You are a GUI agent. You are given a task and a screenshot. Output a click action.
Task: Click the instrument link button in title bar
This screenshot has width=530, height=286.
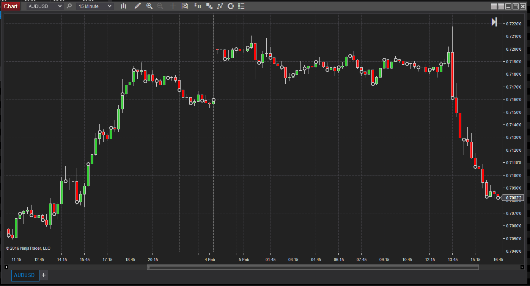coord(494,6)
